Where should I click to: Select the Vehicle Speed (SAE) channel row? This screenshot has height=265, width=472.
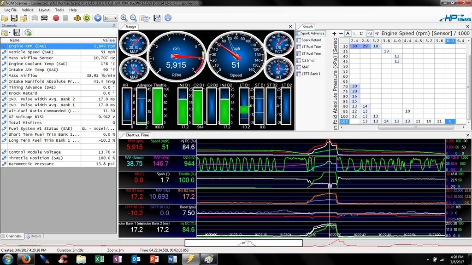click(x=59, y=52)
